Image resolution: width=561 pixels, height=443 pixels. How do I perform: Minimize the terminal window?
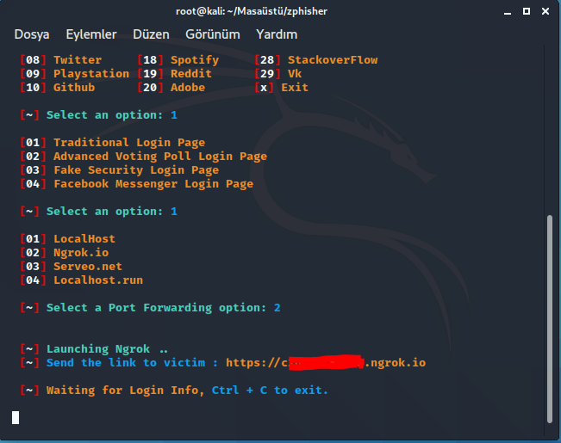508,12
